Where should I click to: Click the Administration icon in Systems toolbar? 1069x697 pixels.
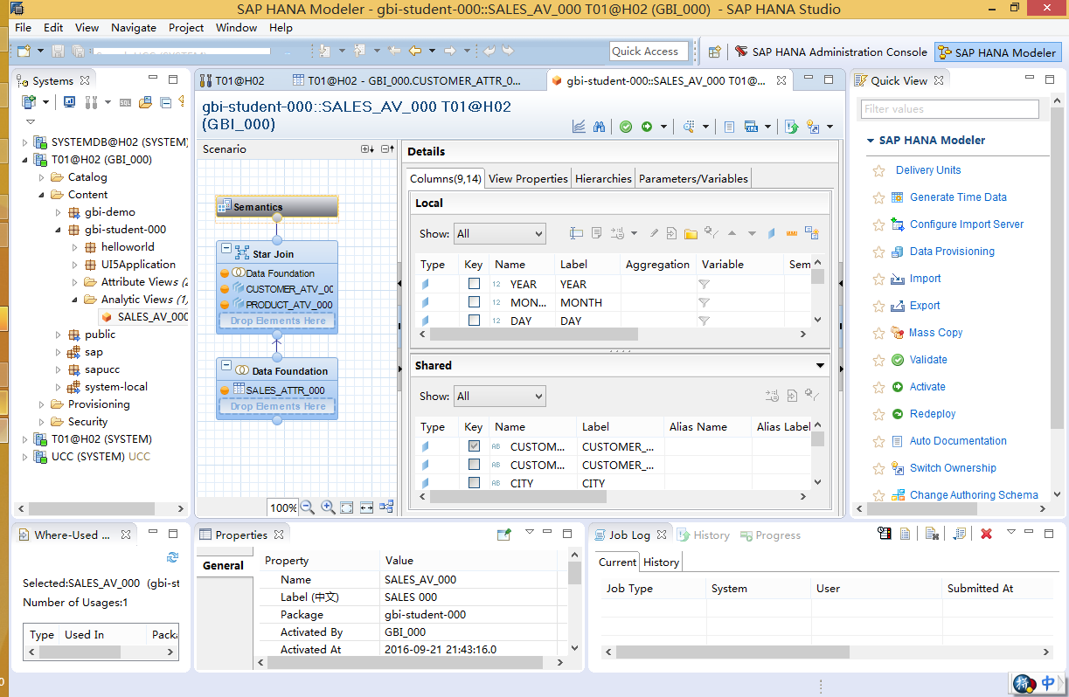coord(91,102)
